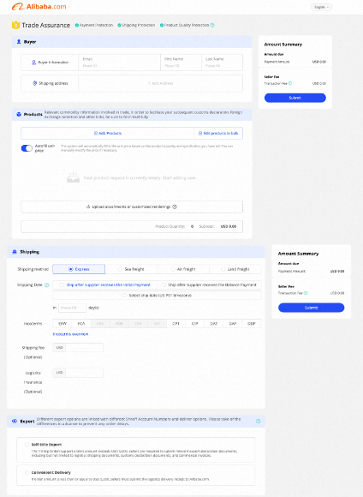Click the Trade Assurance shield icon
363x497 pixels.
(x=15, y=25)
